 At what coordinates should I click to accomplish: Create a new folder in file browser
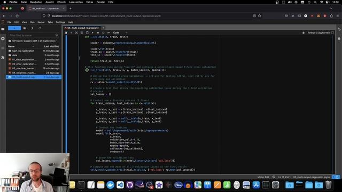[25, 28]
